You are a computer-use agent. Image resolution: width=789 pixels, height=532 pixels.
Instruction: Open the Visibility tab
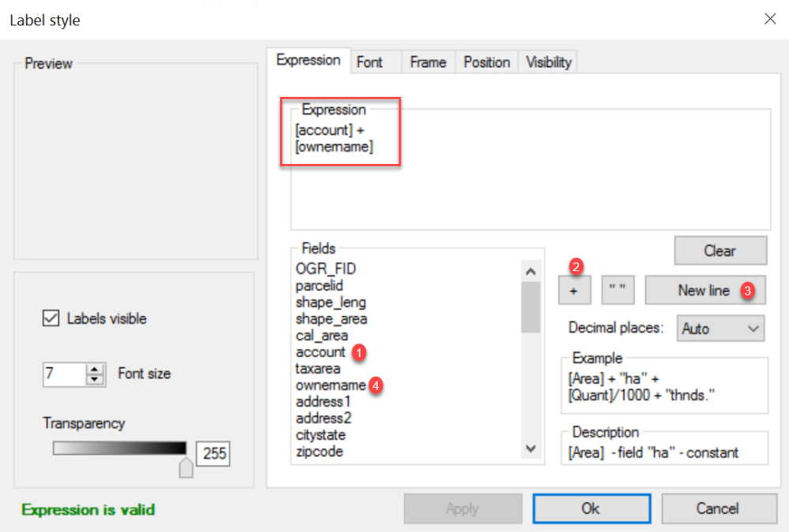pos(548,61)
